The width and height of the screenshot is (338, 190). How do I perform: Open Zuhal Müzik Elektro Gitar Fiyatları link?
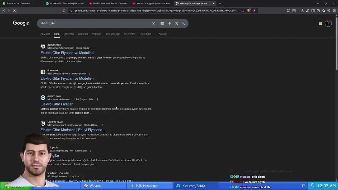(67, 53)
